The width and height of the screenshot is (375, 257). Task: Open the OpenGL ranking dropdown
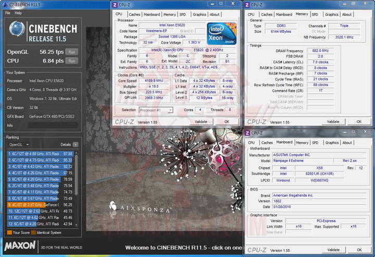pos(19,144)
